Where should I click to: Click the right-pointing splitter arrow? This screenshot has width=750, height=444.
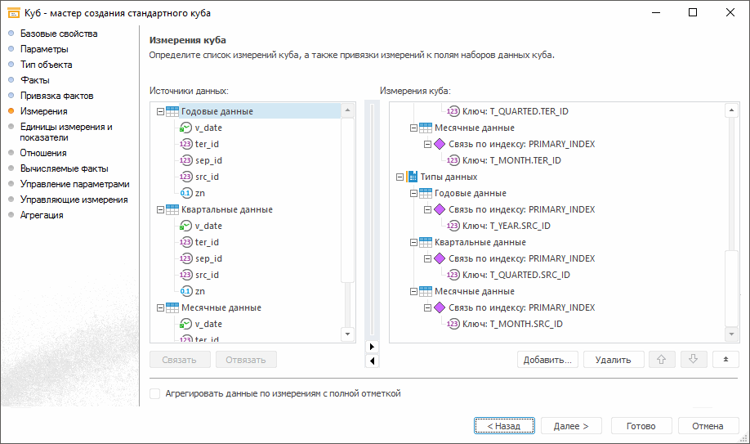[373, 347]
